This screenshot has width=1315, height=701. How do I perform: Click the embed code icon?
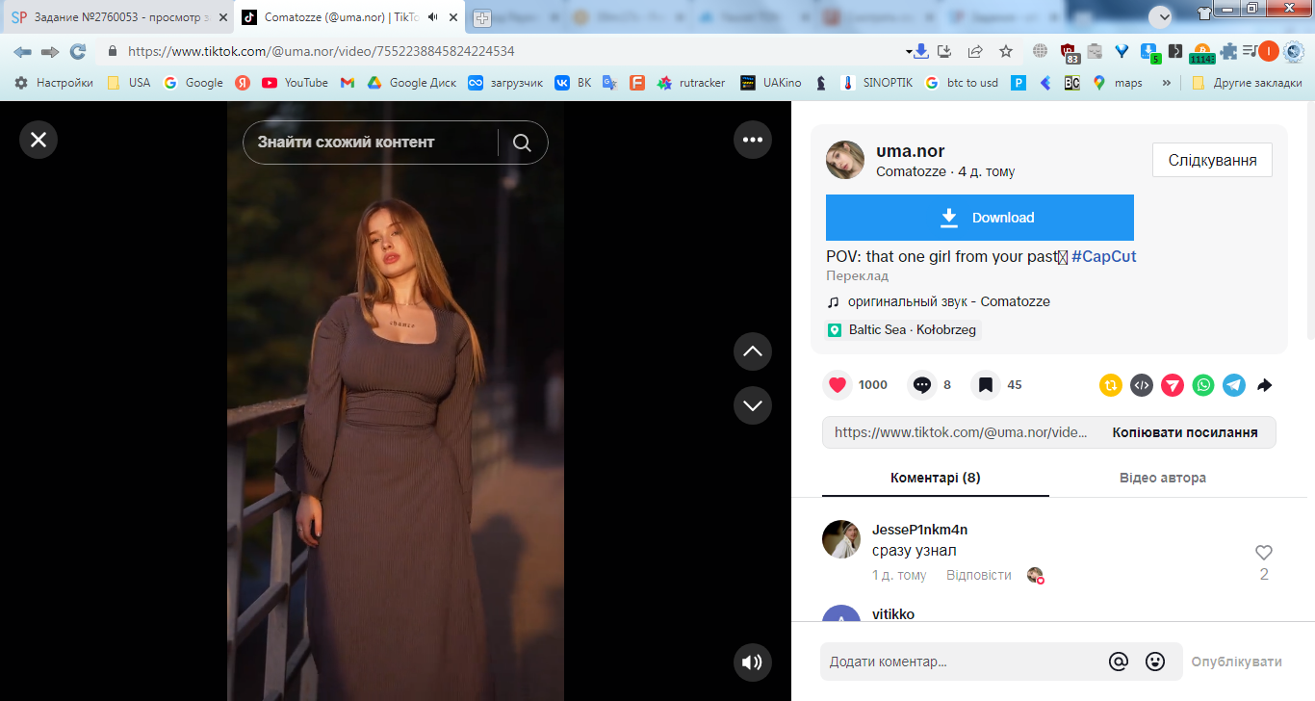[1142, 385]
